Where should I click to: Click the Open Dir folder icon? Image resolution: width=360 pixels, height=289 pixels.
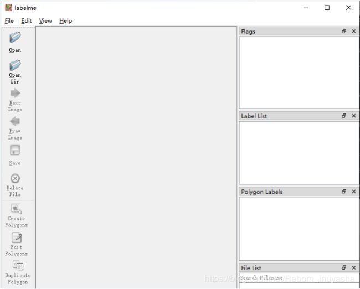[15, 65]
